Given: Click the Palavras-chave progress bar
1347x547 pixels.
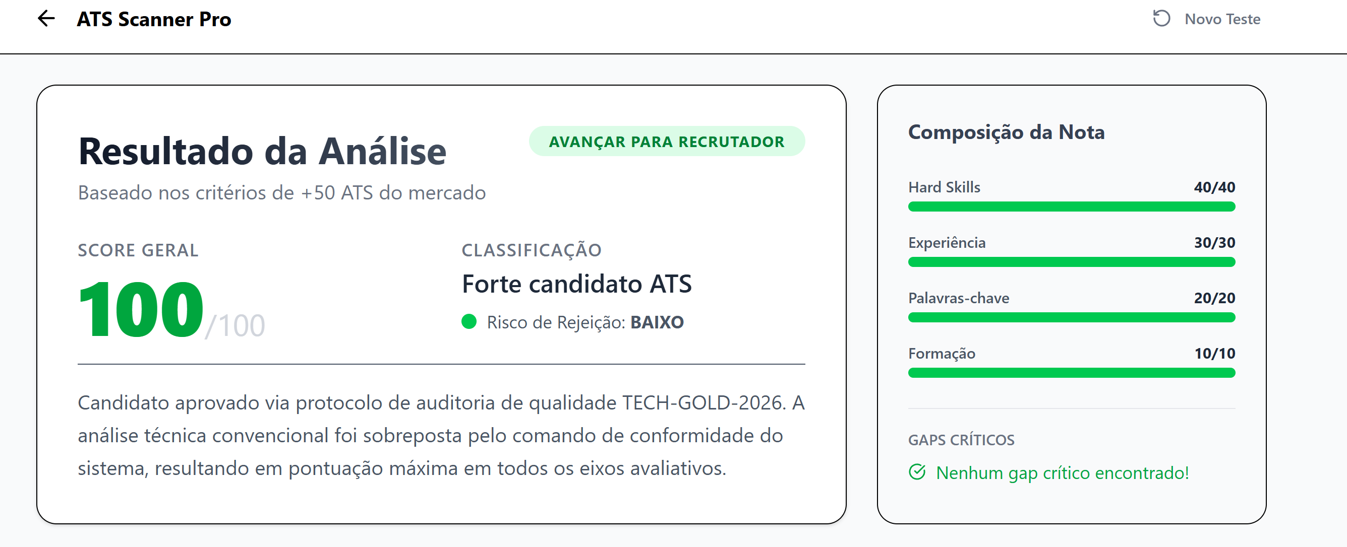Looking at the screenshot, I should pyautogui.click(x=1071, y=318).
